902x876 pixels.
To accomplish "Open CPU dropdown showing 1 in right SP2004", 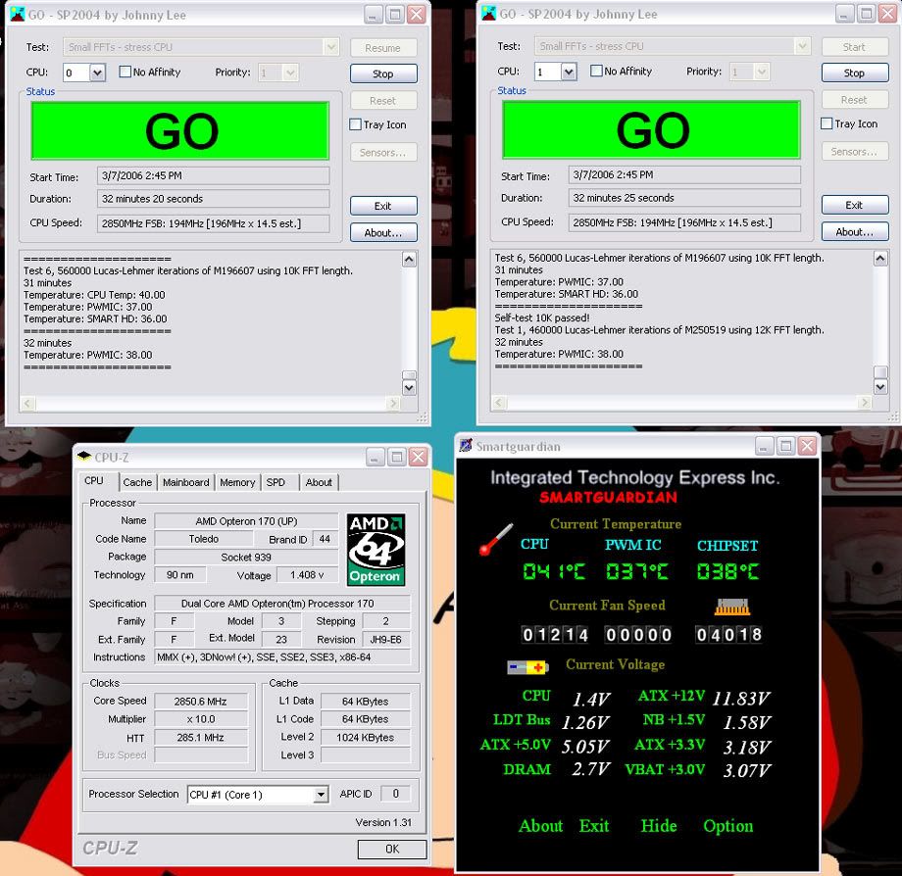I will (569, 72).
